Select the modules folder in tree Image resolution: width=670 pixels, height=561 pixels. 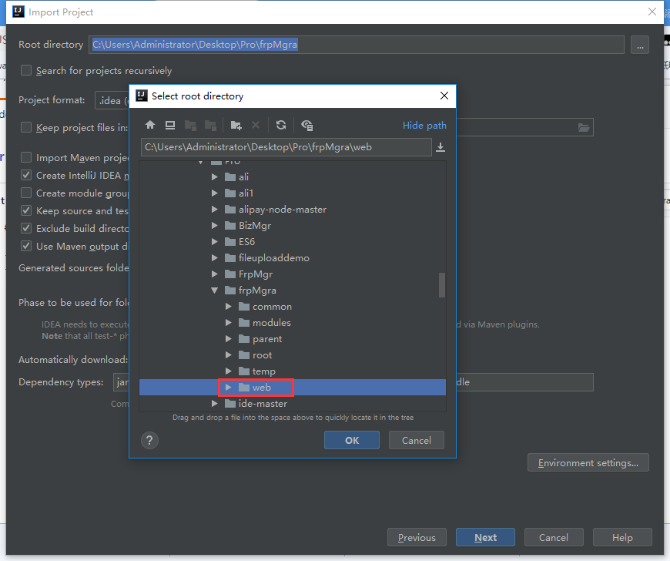[271, 323]
